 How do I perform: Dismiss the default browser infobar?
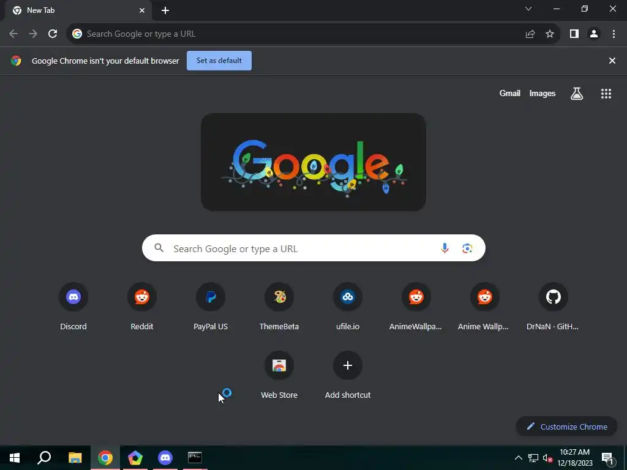612,61
